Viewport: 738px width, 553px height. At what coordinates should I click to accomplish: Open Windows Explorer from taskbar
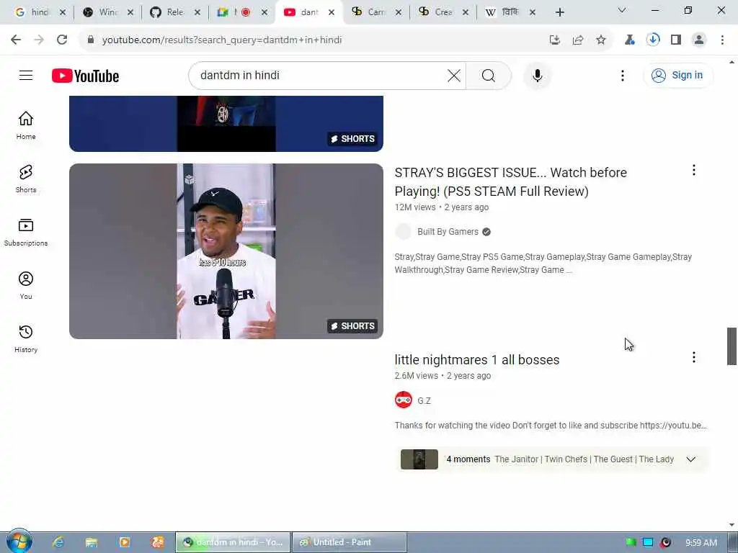(92, 542)
